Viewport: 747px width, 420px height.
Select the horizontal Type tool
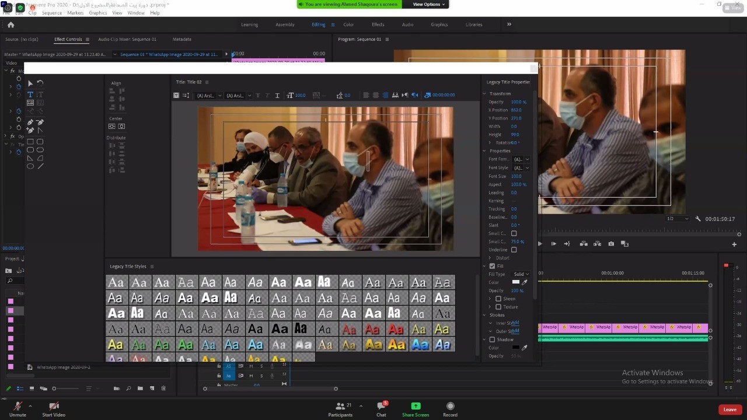(30, 94)
